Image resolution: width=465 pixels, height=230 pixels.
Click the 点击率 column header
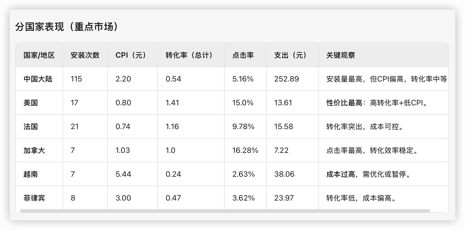coord(243,55)
